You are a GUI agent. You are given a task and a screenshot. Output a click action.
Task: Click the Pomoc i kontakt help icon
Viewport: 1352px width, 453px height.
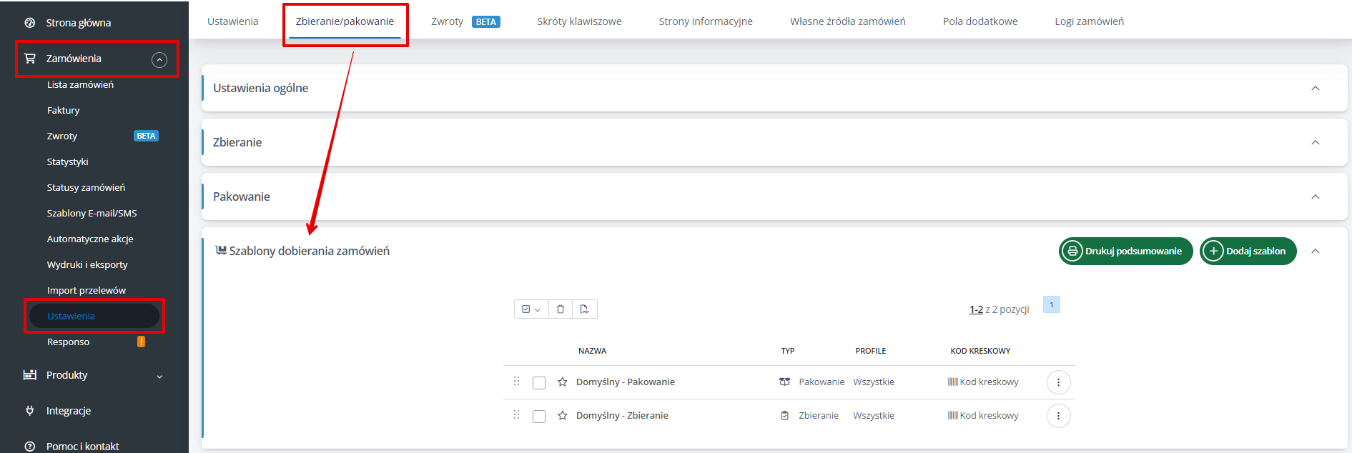click(x=29, y=447)
